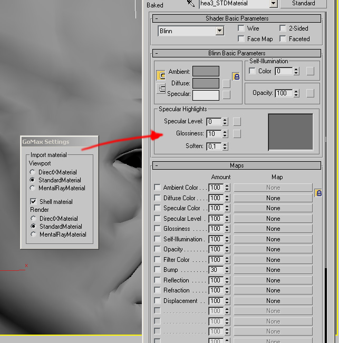Adjust Soften spinner arrows
The height and width of the screenshot is (343, 339).
click(225, 146)
